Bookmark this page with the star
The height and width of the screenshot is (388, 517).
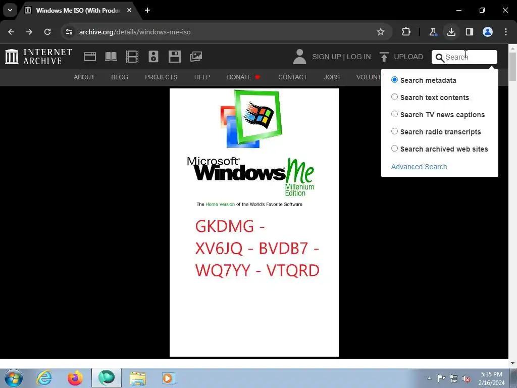coord(381,32)
